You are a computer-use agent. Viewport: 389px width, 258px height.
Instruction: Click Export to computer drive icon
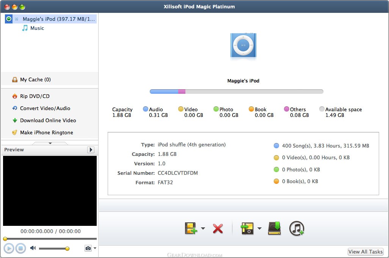274,228
